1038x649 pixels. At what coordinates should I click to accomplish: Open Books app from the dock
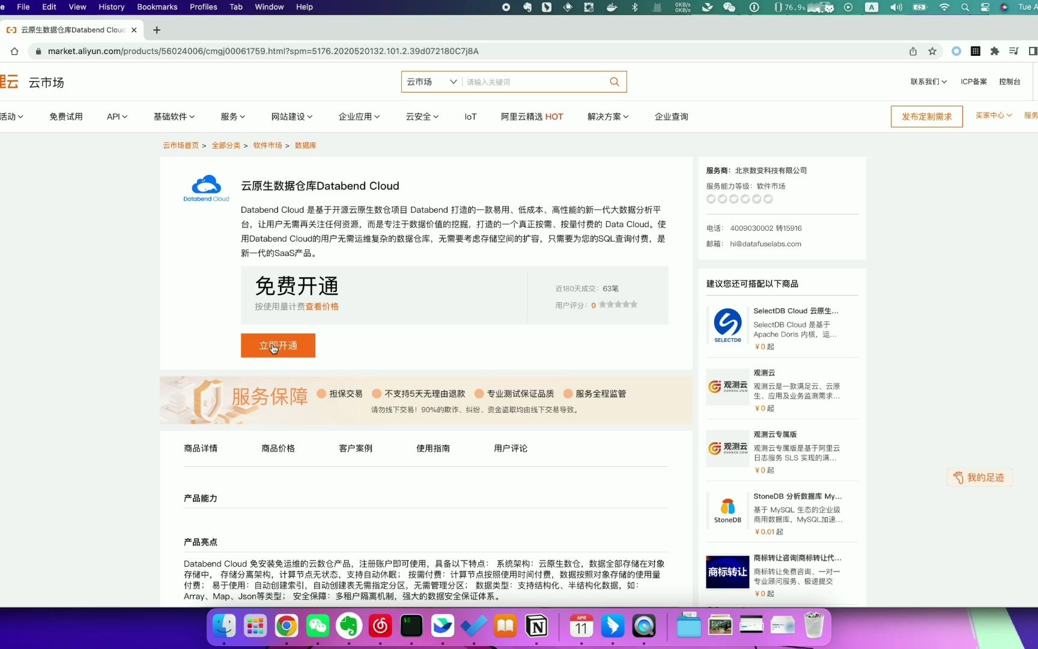click(505, 626)
